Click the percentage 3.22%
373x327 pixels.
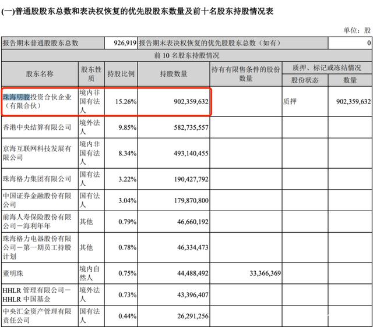pyautogui.click(x=128, y=179)
